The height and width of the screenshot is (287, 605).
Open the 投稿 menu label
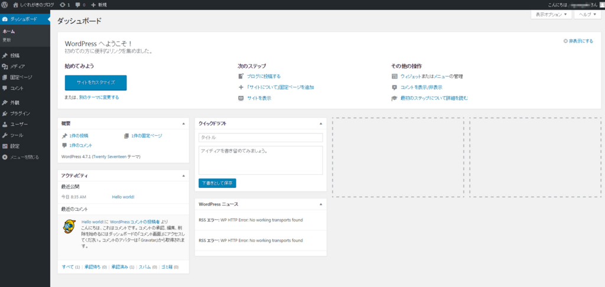point(15,56)
